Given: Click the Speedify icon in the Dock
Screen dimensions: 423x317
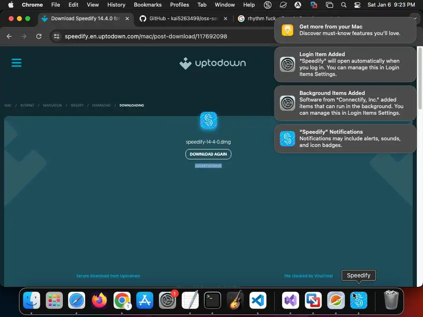Looking at the screenshot, I should coord(359,300).
